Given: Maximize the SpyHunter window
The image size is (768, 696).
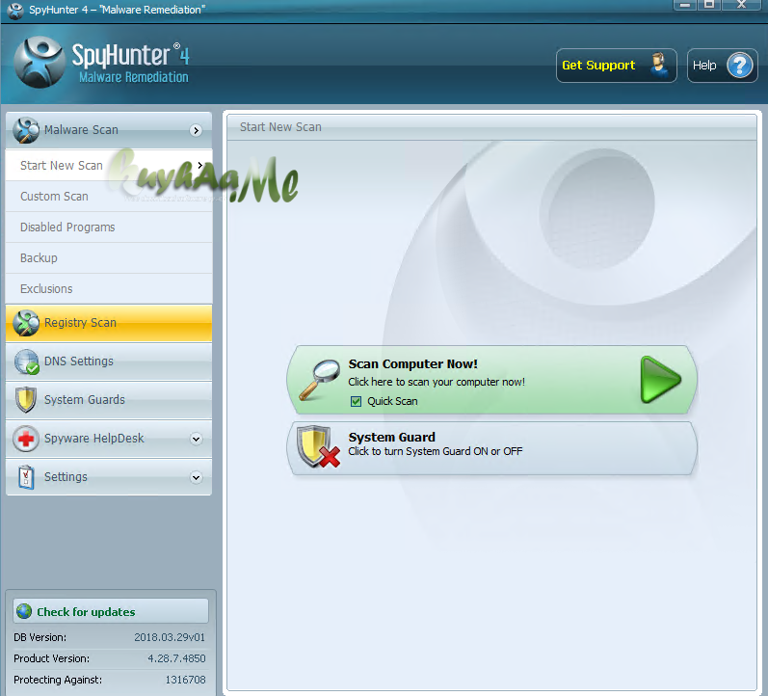Looking at the screenshot, I should click(708, 5).
